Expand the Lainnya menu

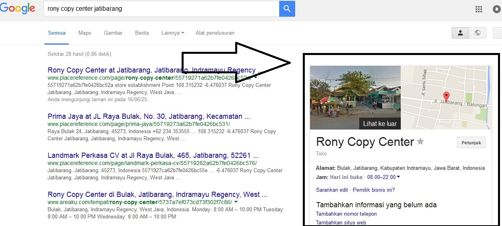click(x=173, y=33)
